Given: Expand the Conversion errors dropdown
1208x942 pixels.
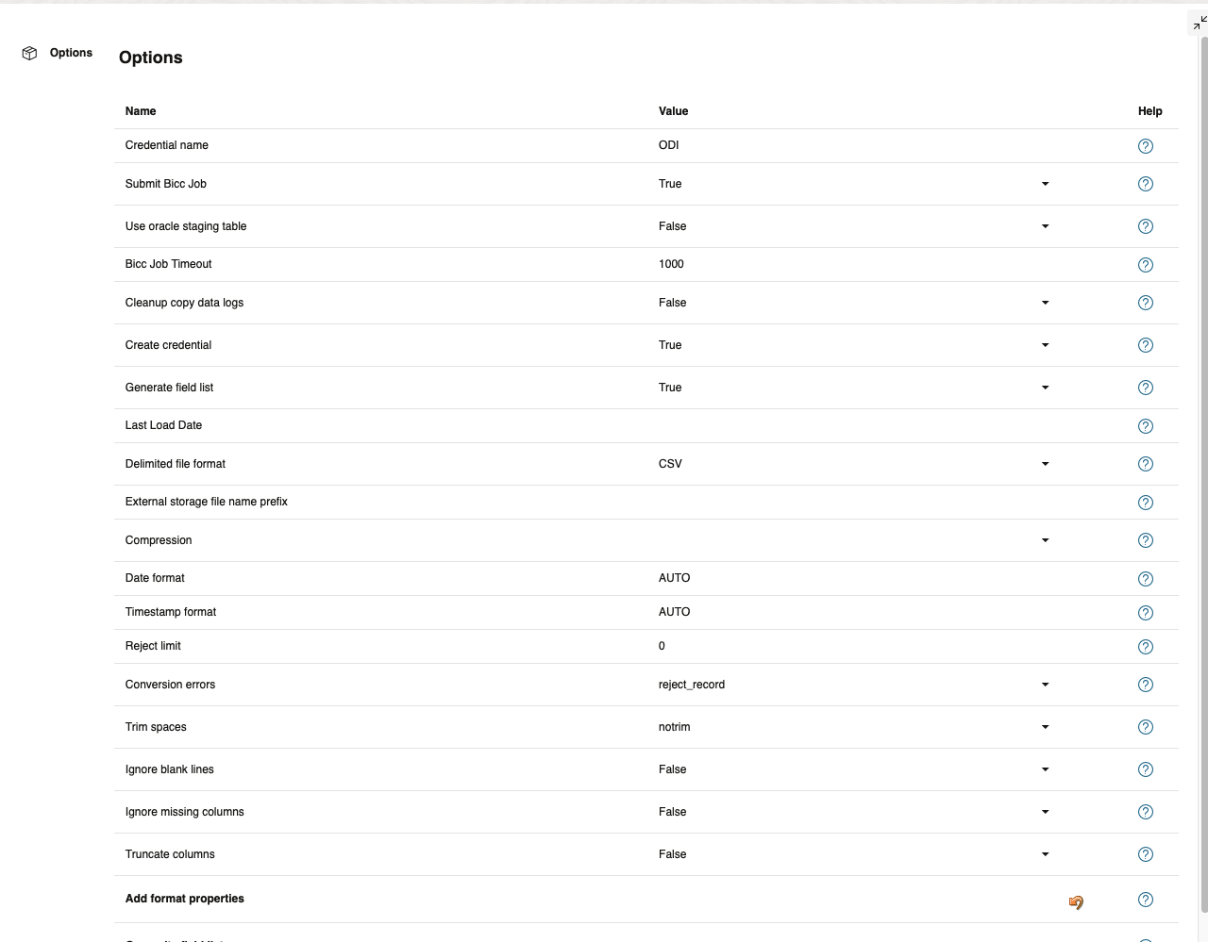Looking at the screenshot, I should [x=1045, y=685].
